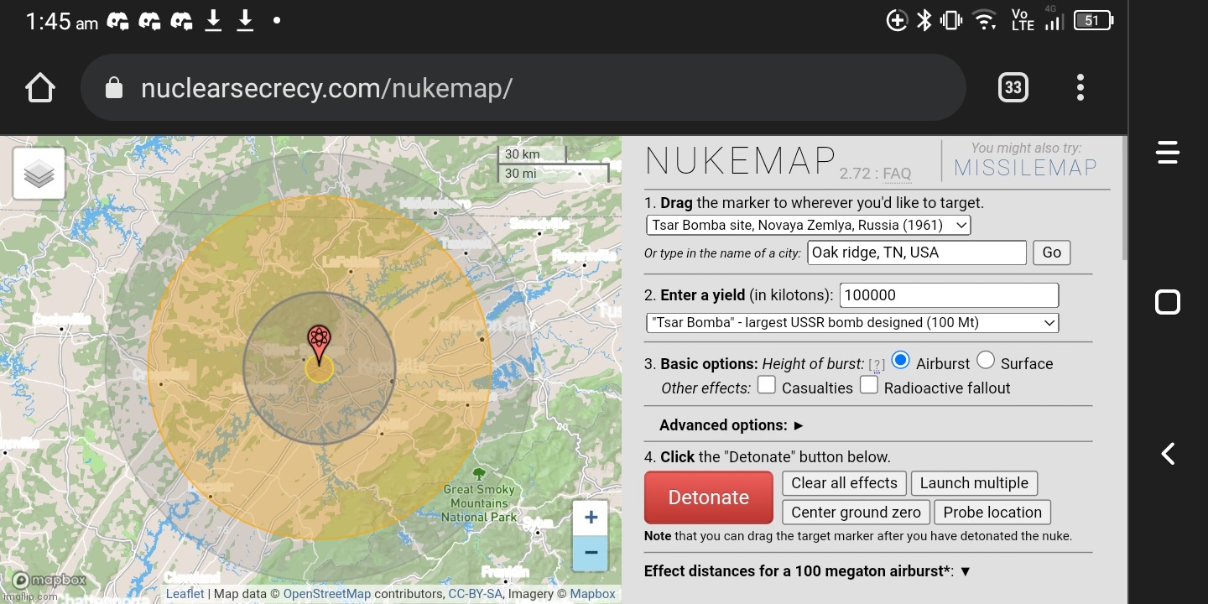The image size is (1208, 604).
Task: Click the page vertical scrollbar
Action: (1124, 198)
